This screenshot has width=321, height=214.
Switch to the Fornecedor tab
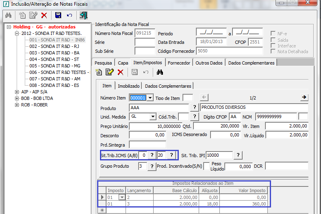click(x=179, y=63)
